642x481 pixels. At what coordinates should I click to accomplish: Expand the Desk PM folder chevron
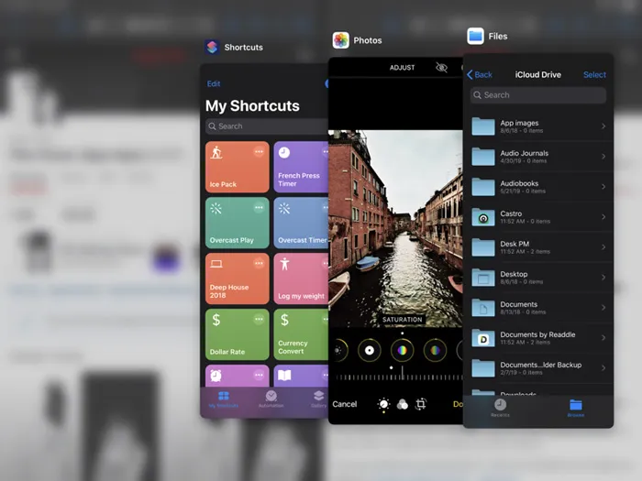pos(603,247)
